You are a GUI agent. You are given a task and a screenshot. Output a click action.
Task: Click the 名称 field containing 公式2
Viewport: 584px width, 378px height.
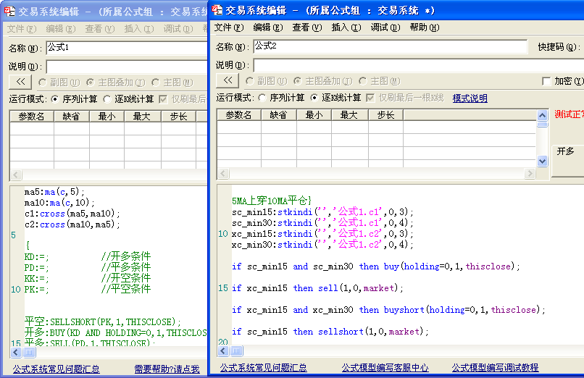coord(391,46)
